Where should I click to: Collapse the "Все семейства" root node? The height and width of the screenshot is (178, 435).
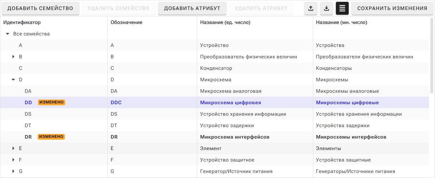point(8,34)
